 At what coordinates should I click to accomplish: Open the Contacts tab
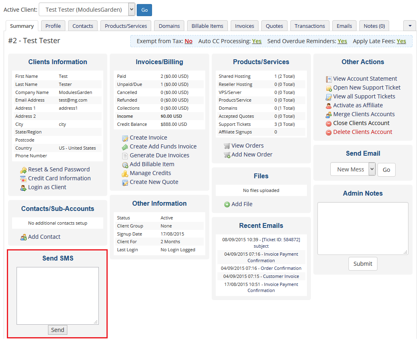[83, 26]
